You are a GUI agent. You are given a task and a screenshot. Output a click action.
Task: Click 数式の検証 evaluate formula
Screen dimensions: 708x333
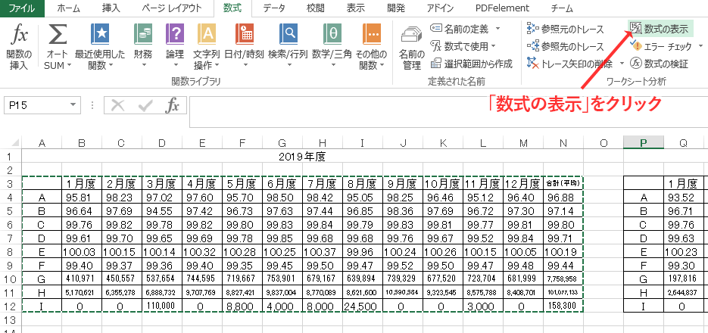(x=660, y=64)
